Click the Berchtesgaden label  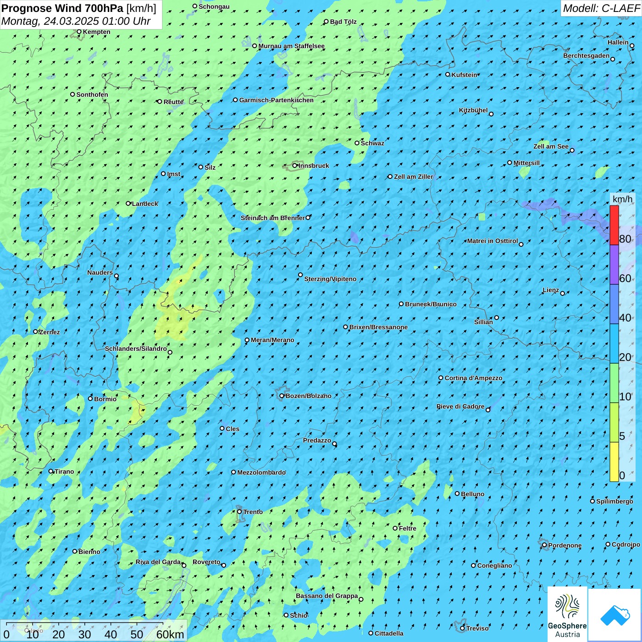tap(586, 55)
